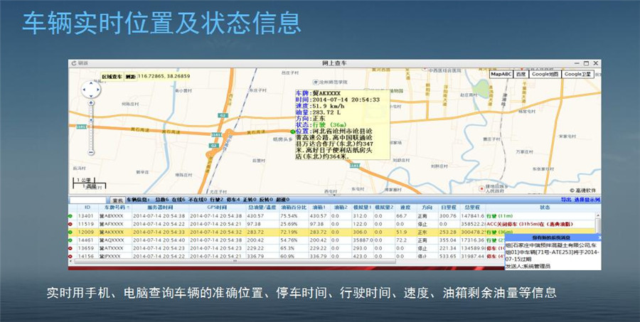This screenshot has height=322, width=640.
Task: Open 选择显示列 column chooser
Action: point(587,200)
